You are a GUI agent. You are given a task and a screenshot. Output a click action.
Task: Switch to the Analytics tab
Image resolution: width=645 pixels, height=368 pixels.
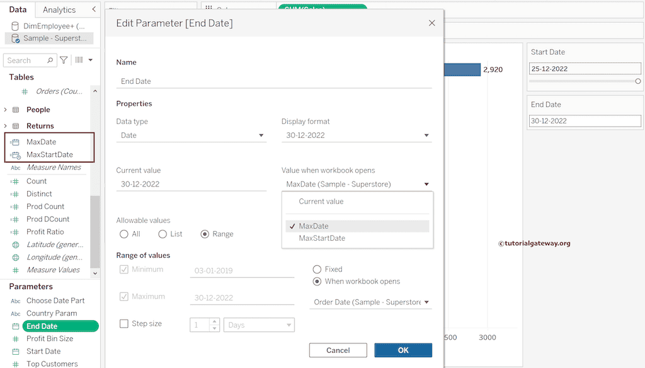point(59,9)
